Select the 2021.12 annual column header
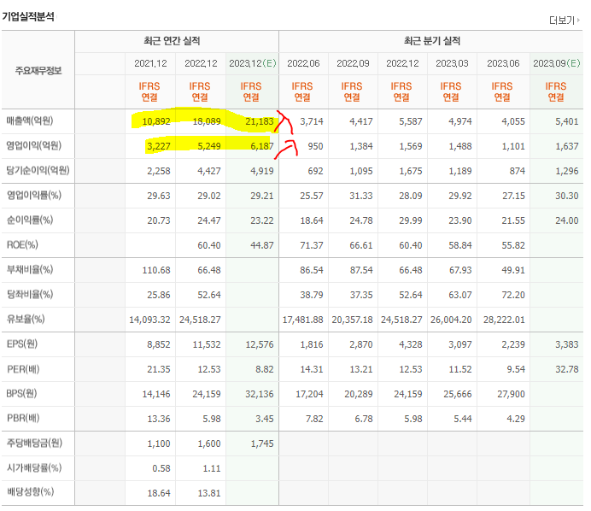The height and width of the screenshot is (511, 591). point(150,63)
